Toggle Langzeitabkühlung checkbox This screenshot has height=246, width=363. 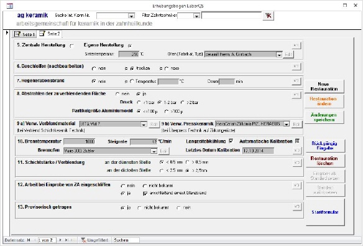(x=231, y=141)
